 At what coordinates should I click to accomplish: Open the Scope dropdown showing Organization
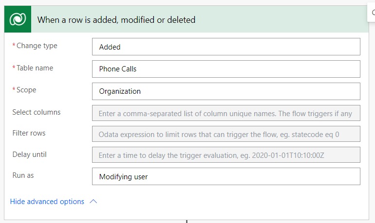pos(226,91)
